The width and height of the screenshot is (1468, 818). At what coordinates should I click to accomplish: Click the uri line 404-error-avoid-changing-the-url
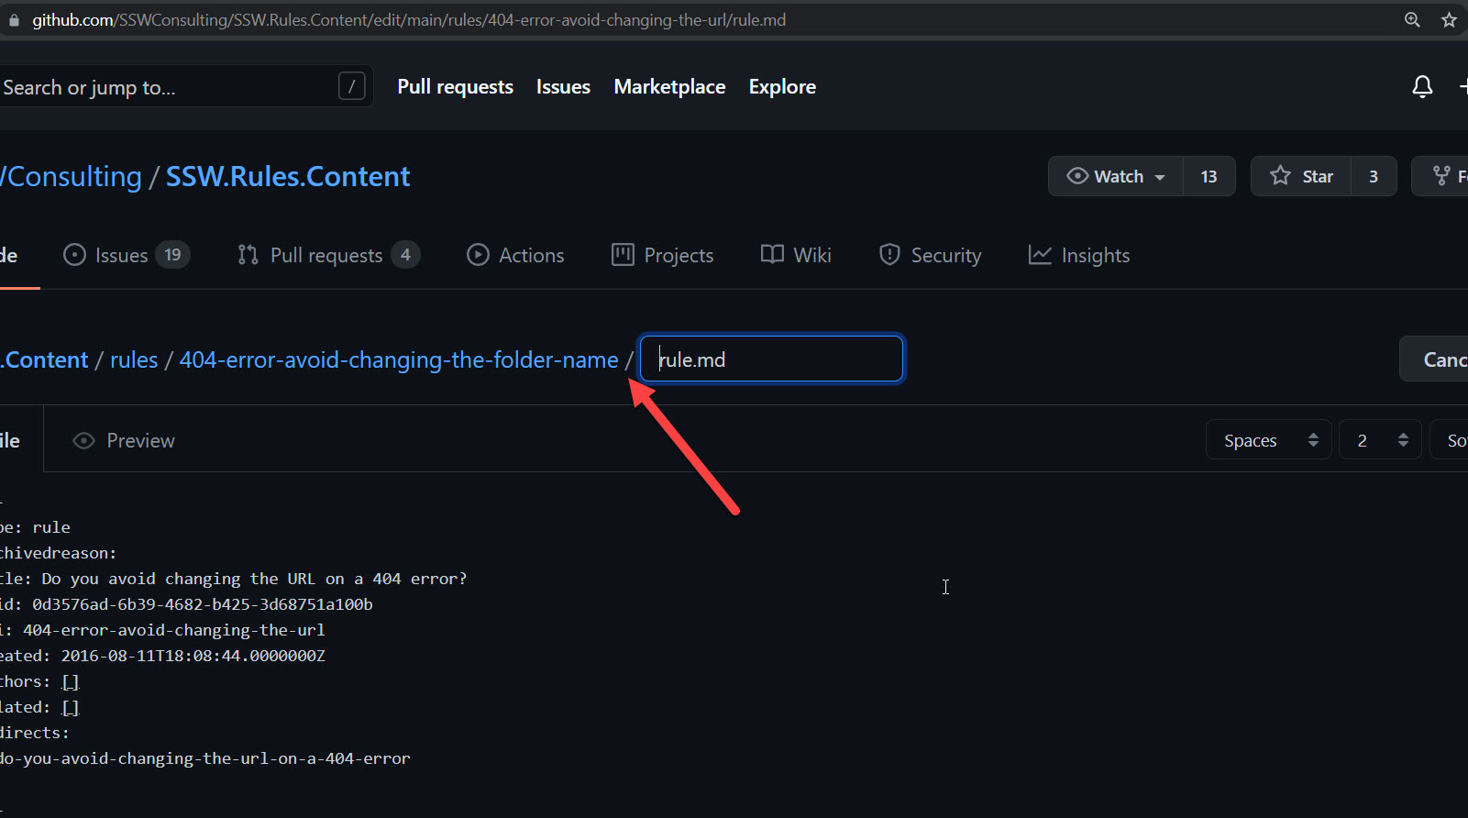[x=162, y=630]
